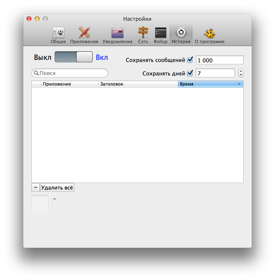
Task: Click the Время column sort arrow
Action: pyautogui.click(x=239, y=84)
